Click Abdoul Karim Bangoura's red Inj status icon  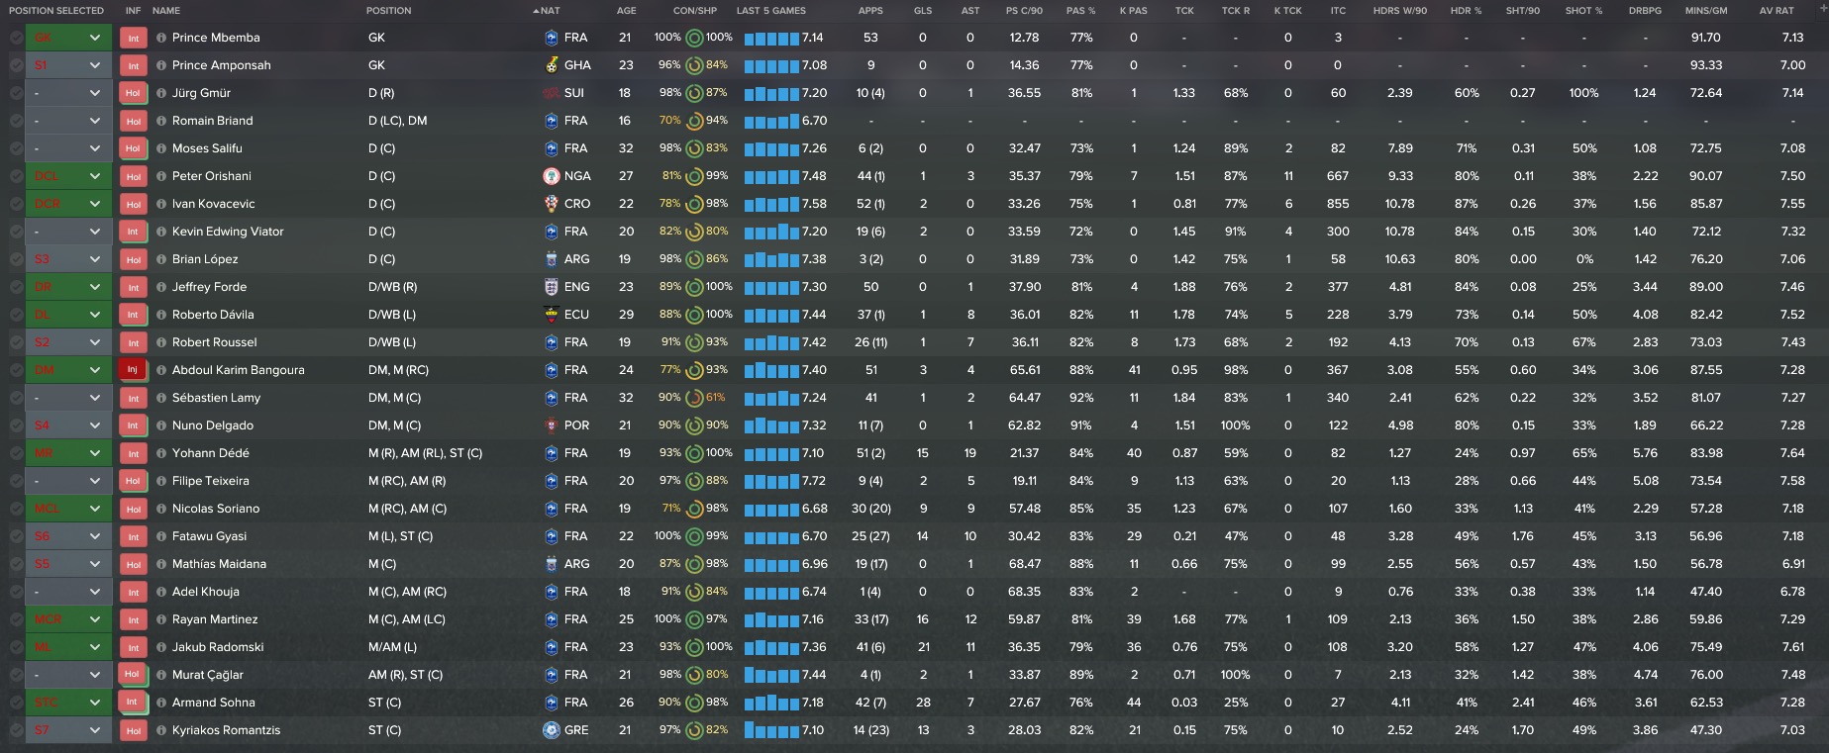pos(133,370)
